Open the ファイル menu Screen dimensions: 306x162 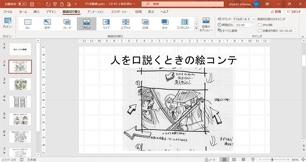8,12
